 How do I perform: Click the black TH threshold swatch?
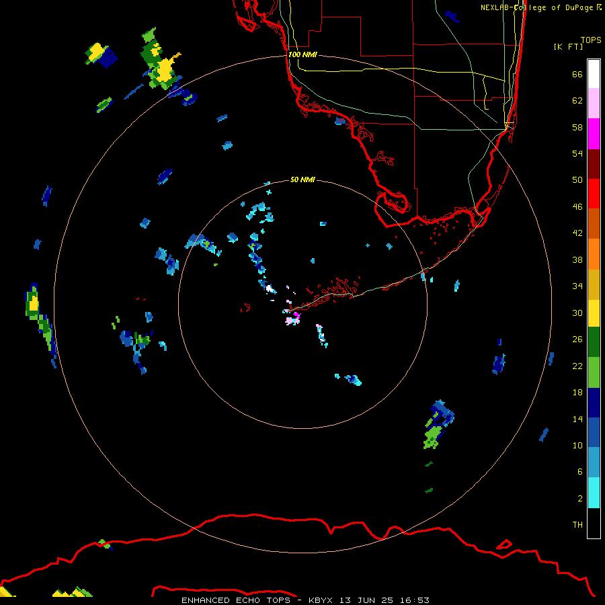(x=594, y=523)
